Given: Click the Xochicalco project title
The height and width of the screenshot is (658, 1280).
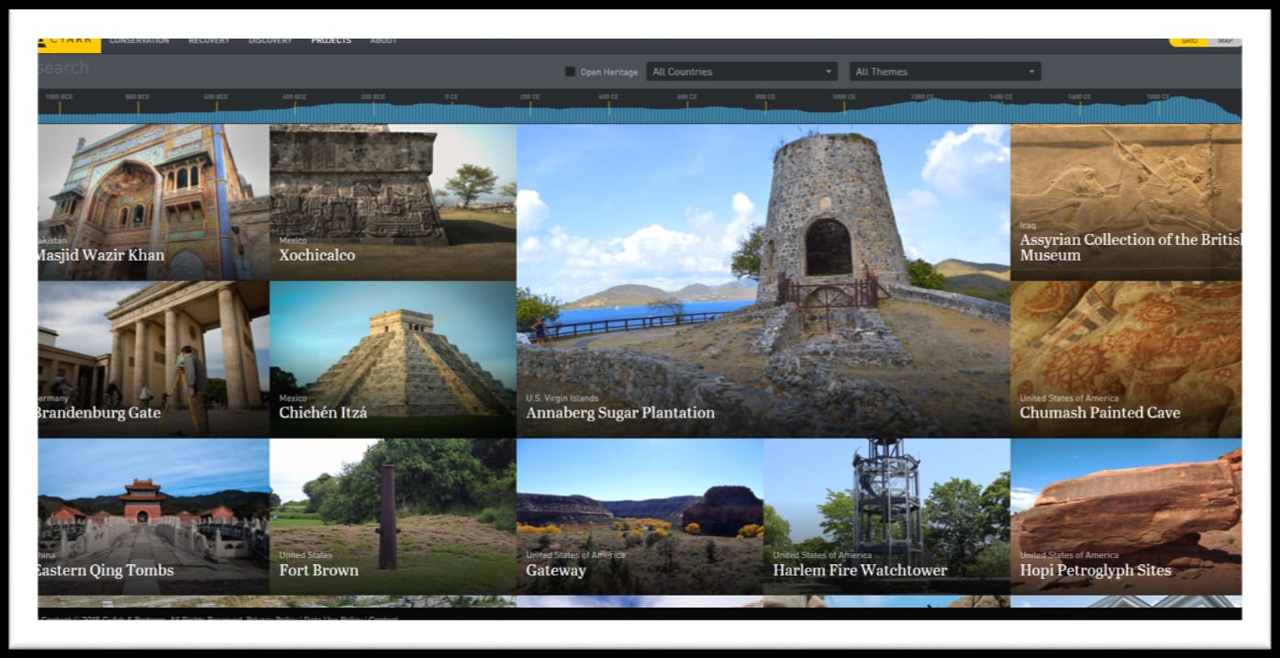Looking at the screenshot, I should pyautogui.click(x=317, y=255).
